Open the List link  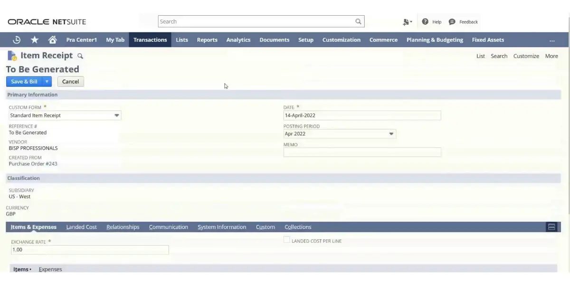pos(481,56)
